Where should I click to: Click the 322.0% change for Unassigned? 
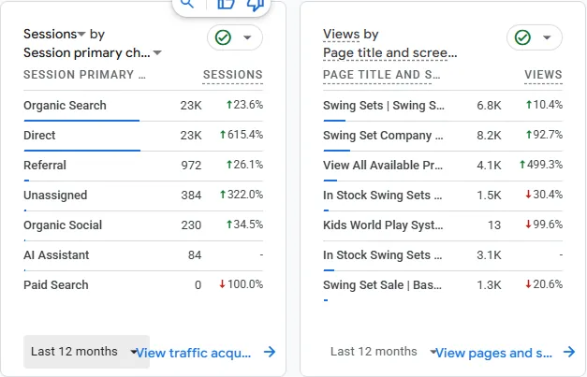tap(242, 195)
